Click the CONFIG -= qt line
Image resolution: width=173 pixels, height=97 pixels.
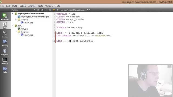tap(65, 22)
